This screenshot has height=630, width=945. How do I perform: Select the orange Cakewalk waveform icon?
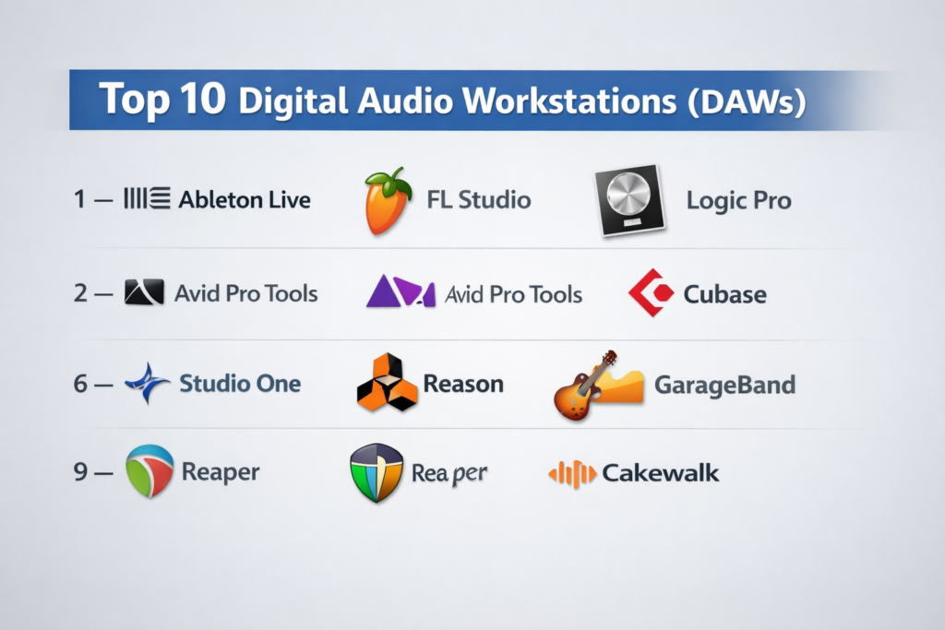pyautogui.click(x=572, y=473)
